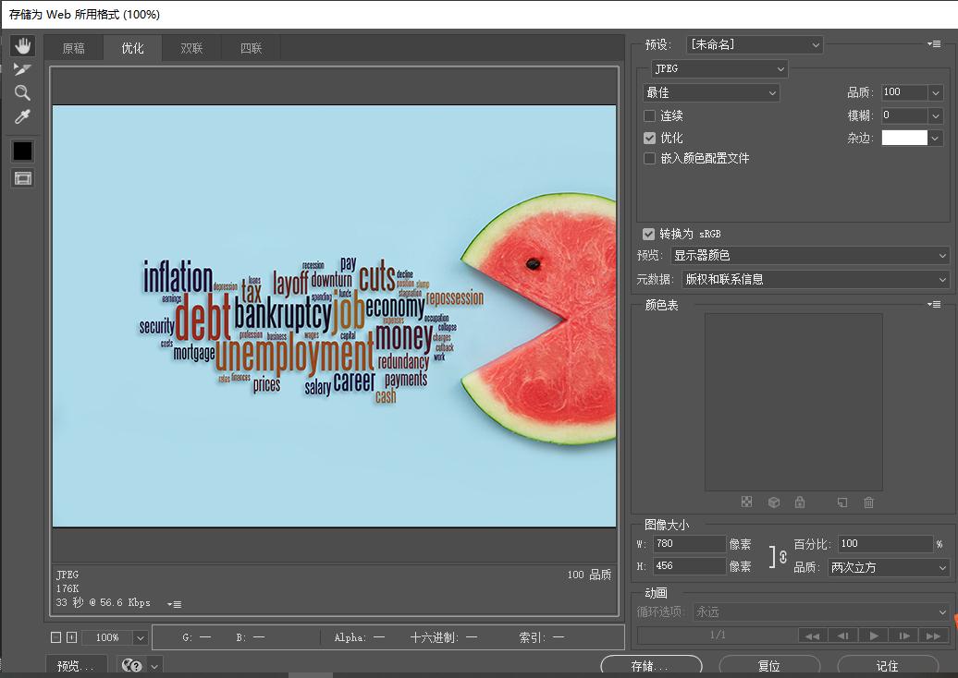The image size is (958, 678).
Task: Click the white 杂边 color swatch
Action: click(x=903, y=138)
